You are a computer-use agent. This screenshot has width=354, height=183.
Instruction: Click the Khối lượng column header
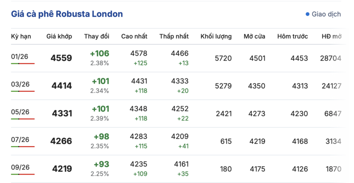tap(216, 36)
